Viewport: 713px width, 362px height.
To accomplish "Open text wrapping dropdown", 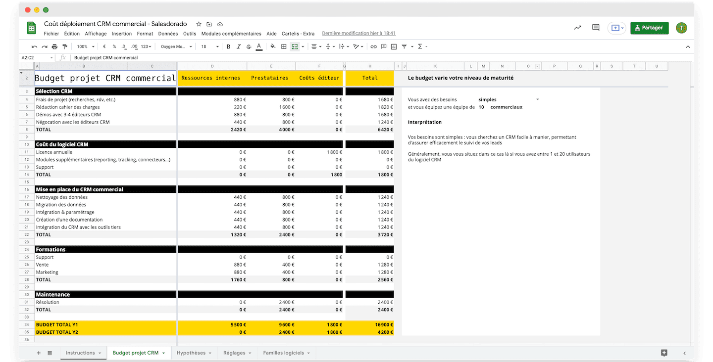I will pos(344,46).
